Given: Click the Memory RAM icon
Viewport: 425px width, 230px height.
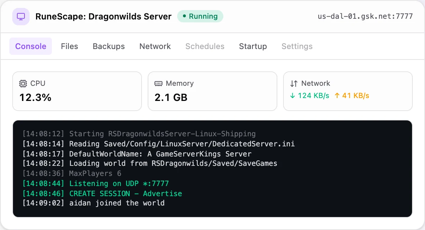Looking at the screenshot, I should 158,84.
